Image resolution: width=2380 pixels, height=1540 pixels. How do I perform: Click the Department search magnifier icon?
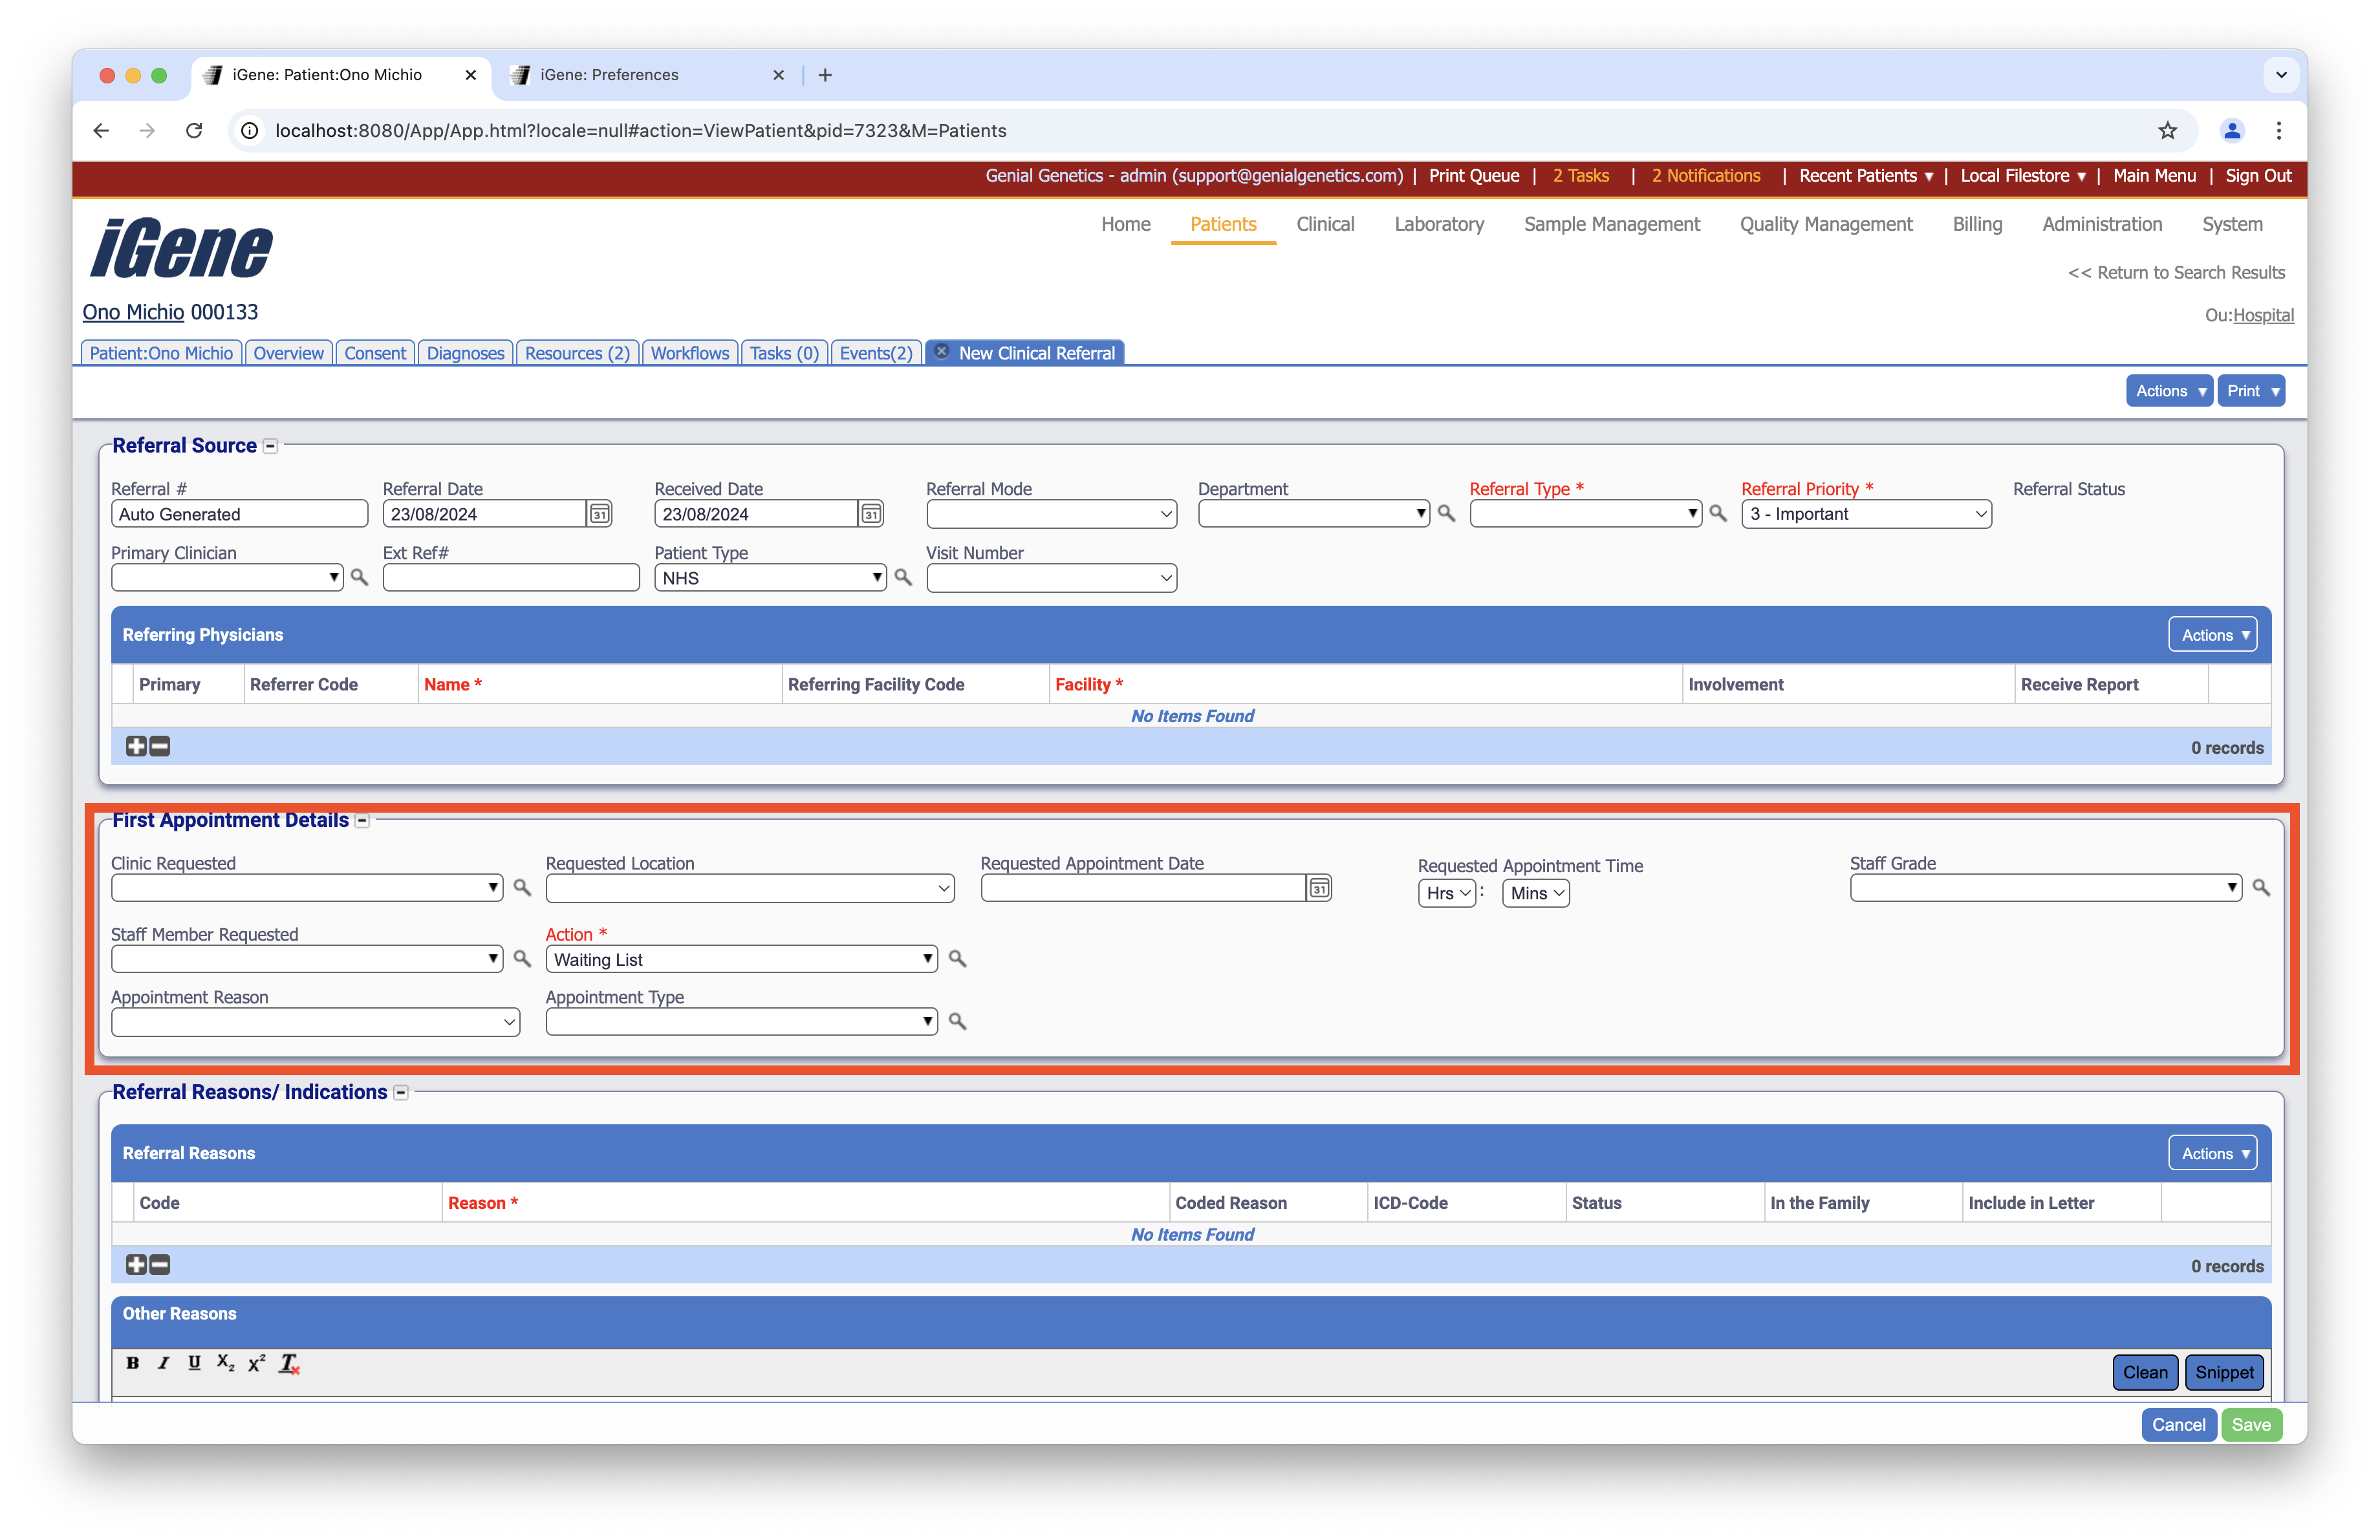pyautogui.click(x=1446, y=513)
